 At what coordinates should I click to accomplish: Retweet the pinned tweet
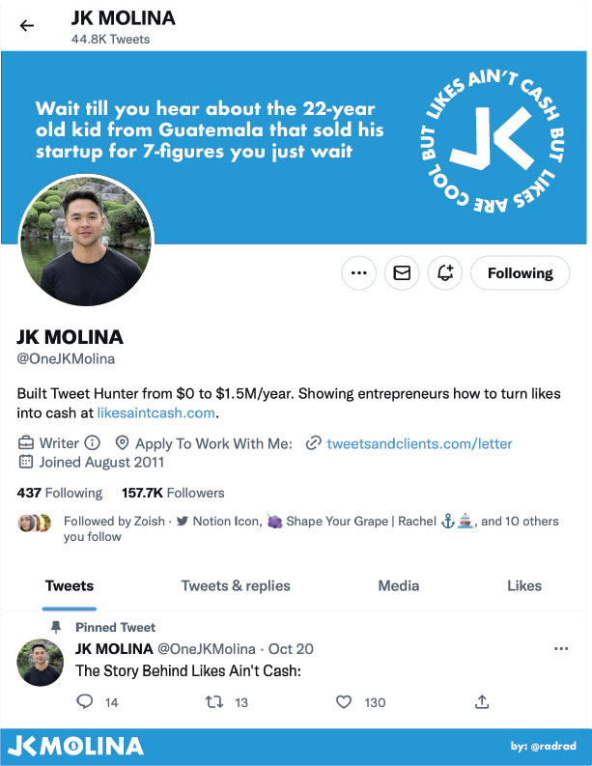214,702
